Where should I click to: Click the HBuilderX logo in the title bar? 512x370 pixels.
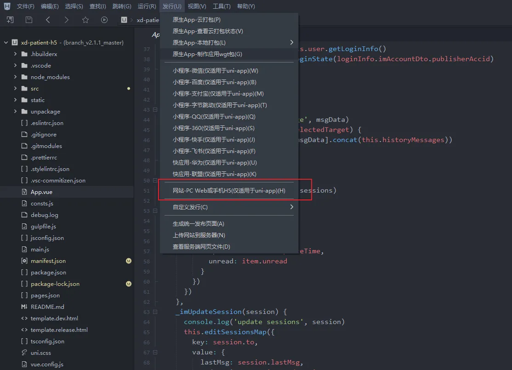[x=6, y=6]
